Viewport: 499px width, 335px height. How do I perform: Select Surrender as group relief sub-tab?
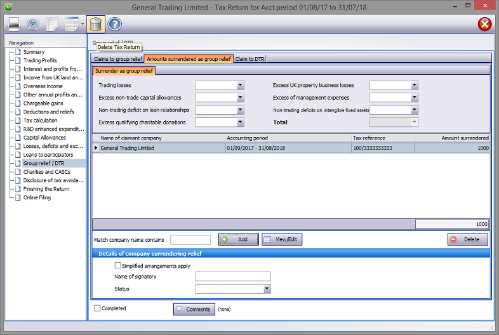tap(124, 71)
